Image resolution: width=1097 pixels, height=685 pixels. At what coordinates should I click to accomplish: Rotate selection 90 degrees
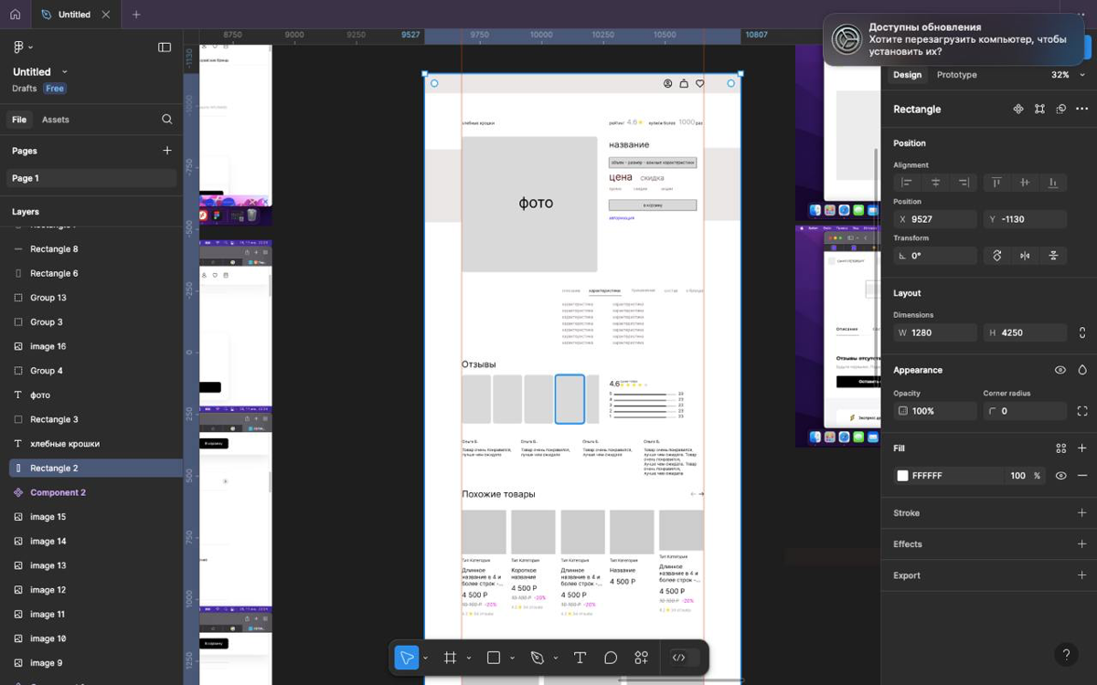coord(996,256)
